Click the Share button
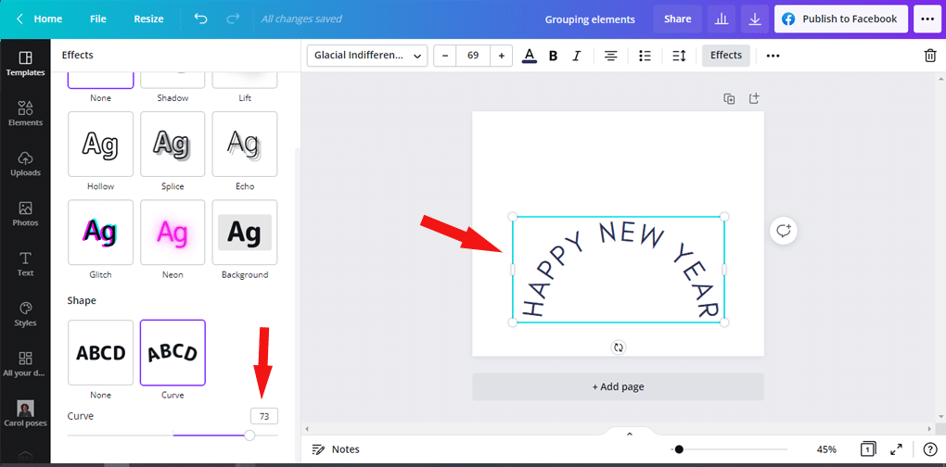 678,19
